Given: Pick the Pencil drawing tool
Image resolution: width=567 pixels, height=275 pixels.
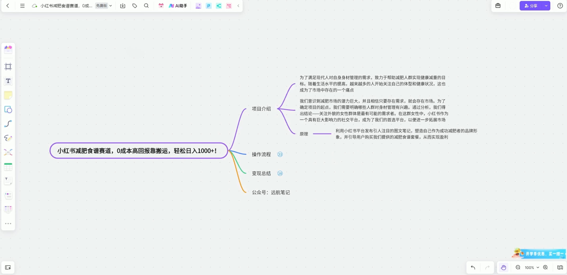Looking at the screenshot, I should [8, 138].
